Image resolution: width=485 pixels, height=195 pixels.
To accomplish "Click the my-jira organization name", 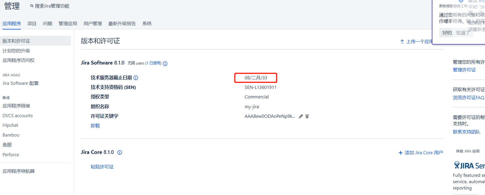I will click(x=252, y=107).
